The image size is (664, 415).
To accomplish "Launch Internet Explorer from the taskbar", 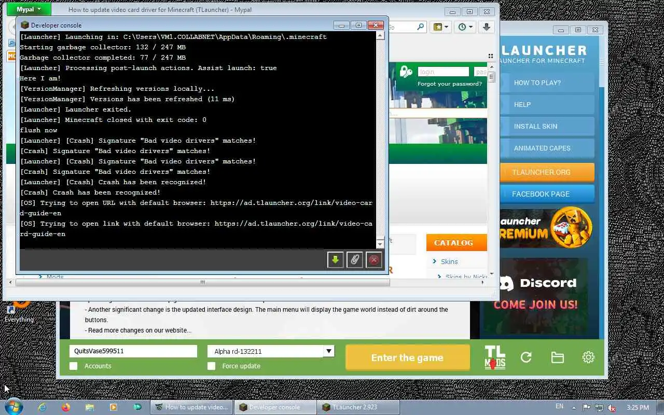I will pos(43,407).
